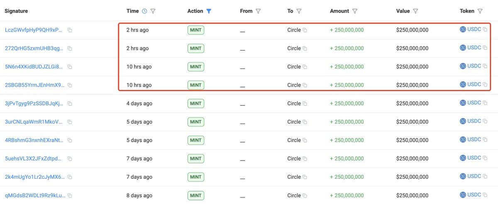Click USDC token link in second row
Image resolution: width=498 pixels, height=204 pixels.
coord(474,48)
